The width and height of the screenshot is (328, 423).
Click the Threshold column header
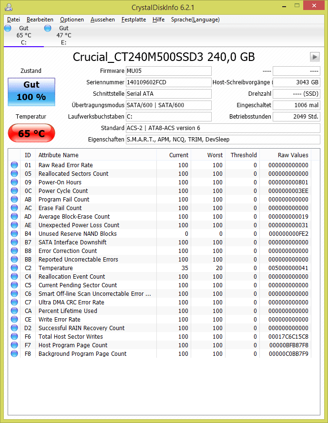point(242,155)
